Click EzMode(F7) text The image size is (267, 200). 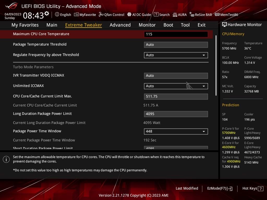pos(217,189)
